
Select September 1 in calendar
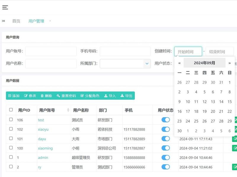coord(230,82)
